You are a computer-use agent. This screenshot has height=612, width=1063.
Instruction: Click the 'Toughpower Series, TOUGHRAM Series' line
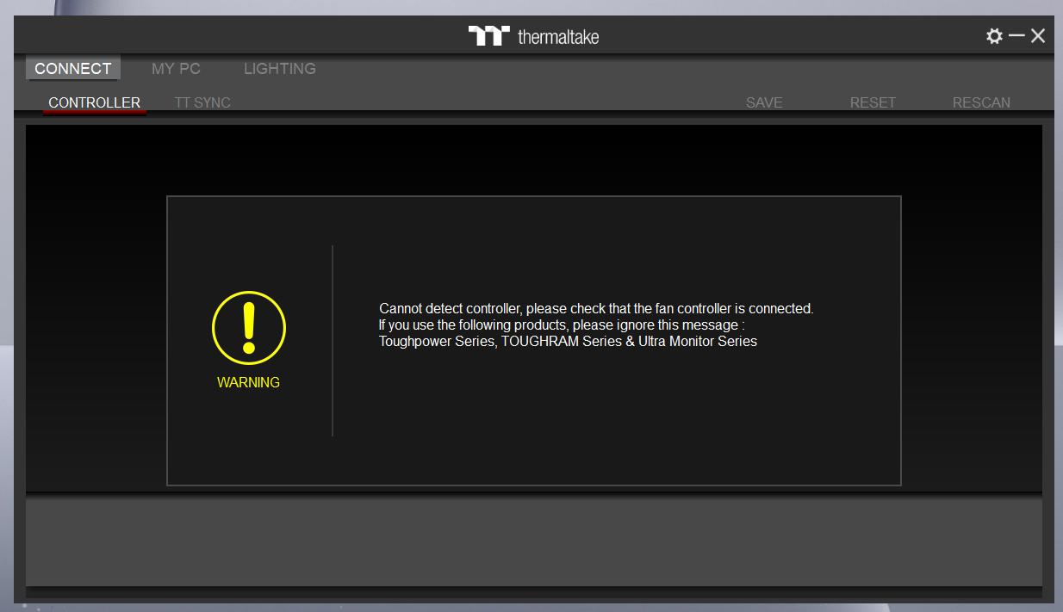[x=568, y=341]
